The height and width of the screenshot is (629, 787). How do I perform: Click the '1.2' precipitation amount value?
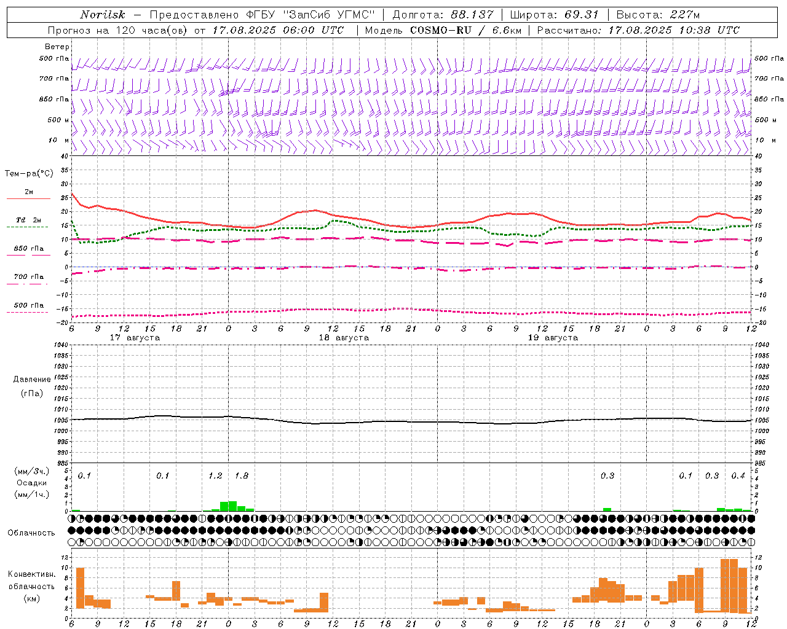click(215, 476)
